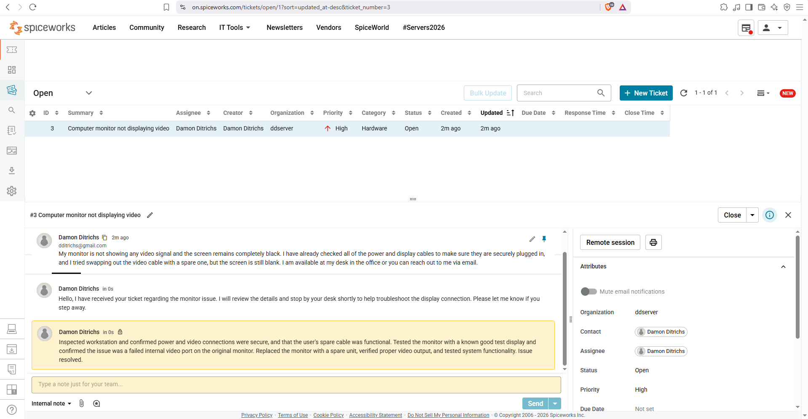Viewport: 808px width, 419px height.
Task: Click the team note text field
Action: pyautogui.click(x=296, y=385)
